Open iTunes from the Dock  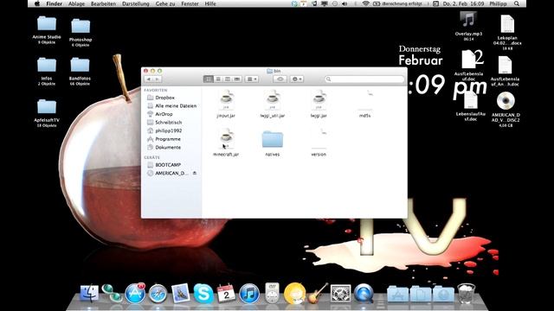click(x=249, y=294)
